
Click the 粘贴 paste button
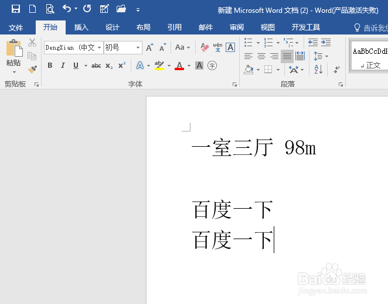tap(14, 53)
